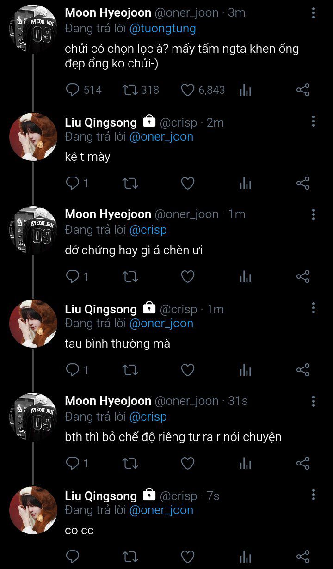This screenshot has width=333, height=569.
Task: Open the @tuongtung mention link
Action: 162,29
